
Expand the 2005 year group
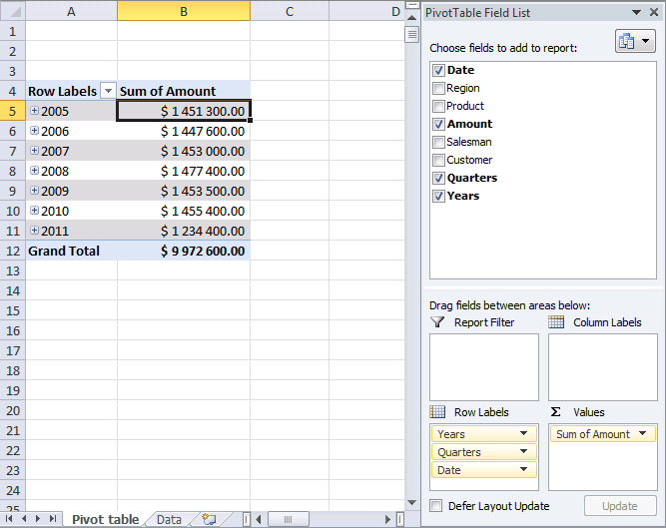(x=35, y=111)
